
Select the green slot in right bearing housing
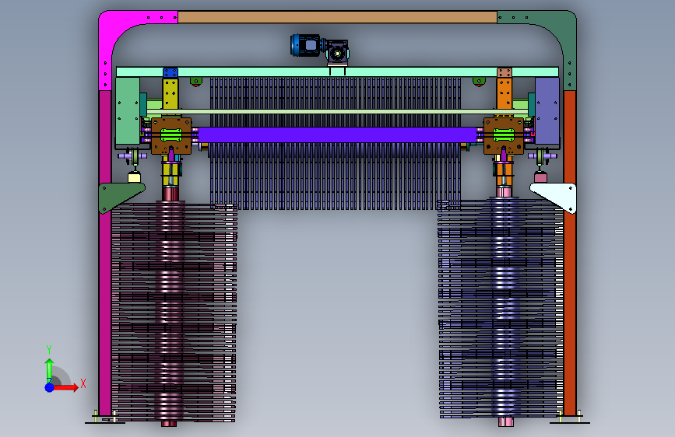click(504, 135)
